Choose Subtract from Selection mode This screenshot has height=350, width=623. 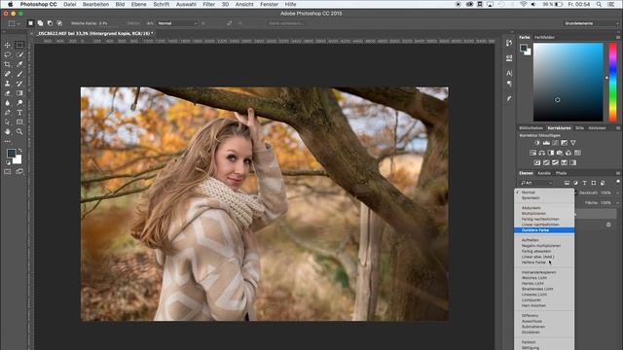point(50,23)
